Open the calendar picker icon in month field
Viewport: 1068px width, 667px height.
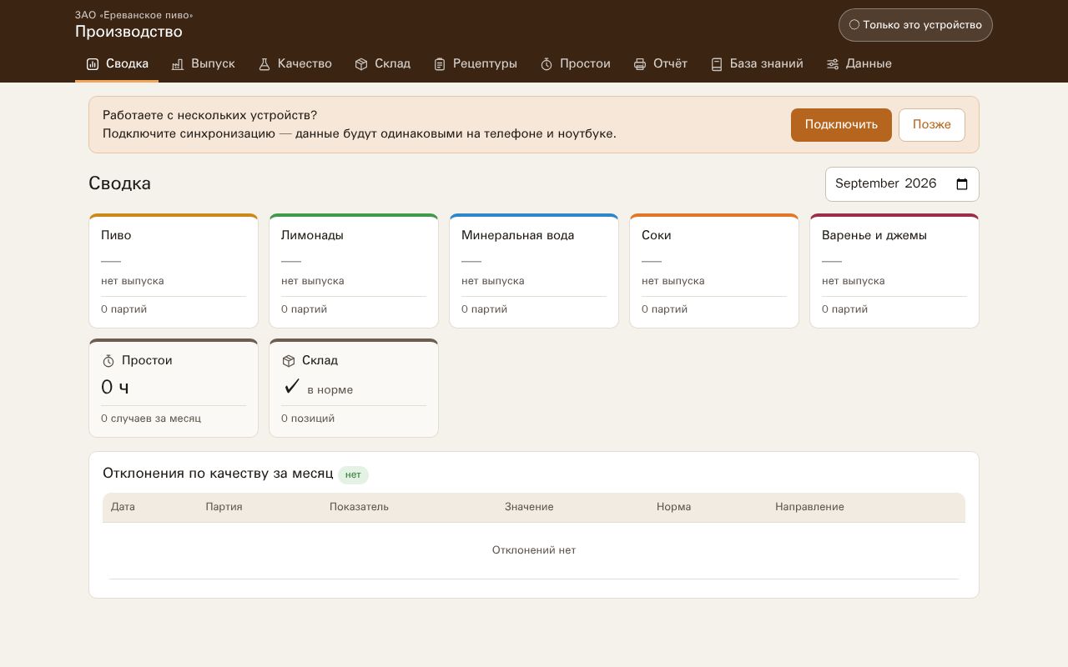click(962, 184)
